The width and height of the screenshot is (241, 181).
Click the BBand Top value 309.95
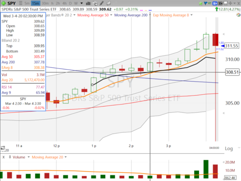pos(39,46)
